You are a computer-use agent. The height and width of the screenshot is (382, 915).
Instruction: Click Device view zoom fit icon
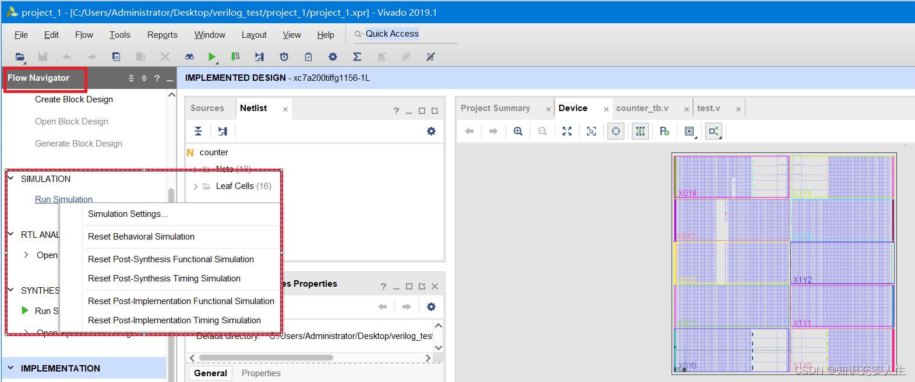567,131
